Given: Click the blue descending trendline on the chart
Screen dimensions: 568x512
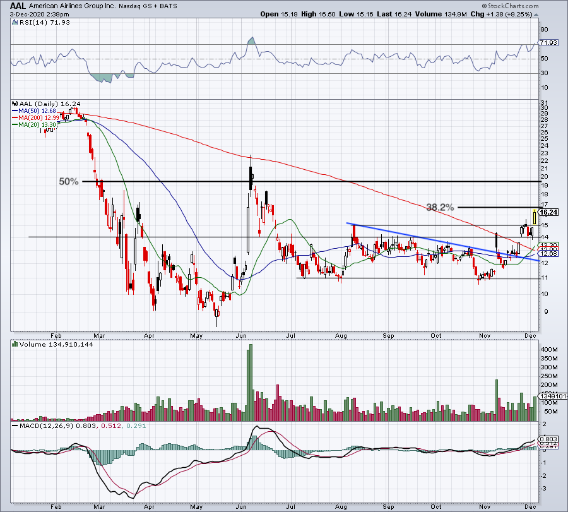Looking at the screenshot, I should 442,242.
